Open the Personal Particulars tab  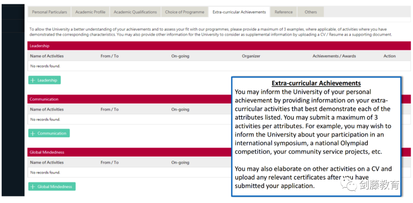tap(49, 12)
